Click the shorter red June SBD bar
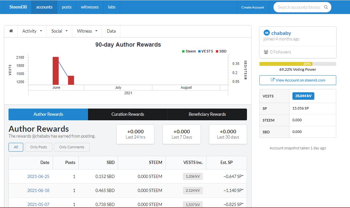The image size is (350, 208). point(71,80)
